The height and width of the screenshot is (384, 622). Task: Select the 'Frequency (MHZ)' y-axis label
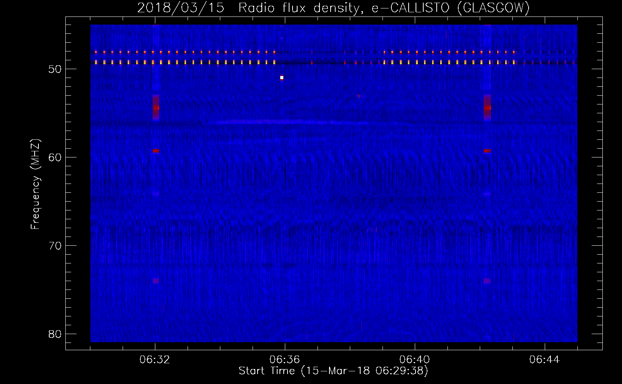[x=35, y=184]
